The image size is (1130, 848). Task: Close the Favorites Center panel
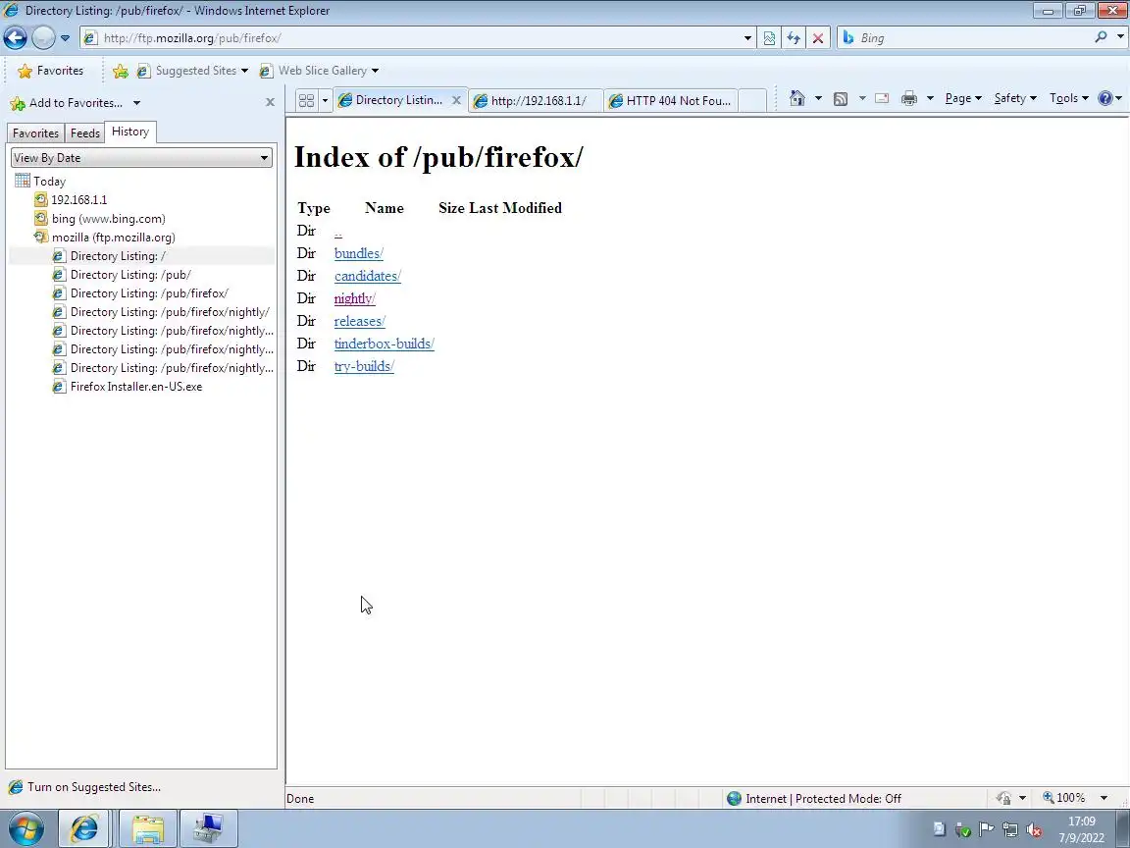click(x=271, y=102)
